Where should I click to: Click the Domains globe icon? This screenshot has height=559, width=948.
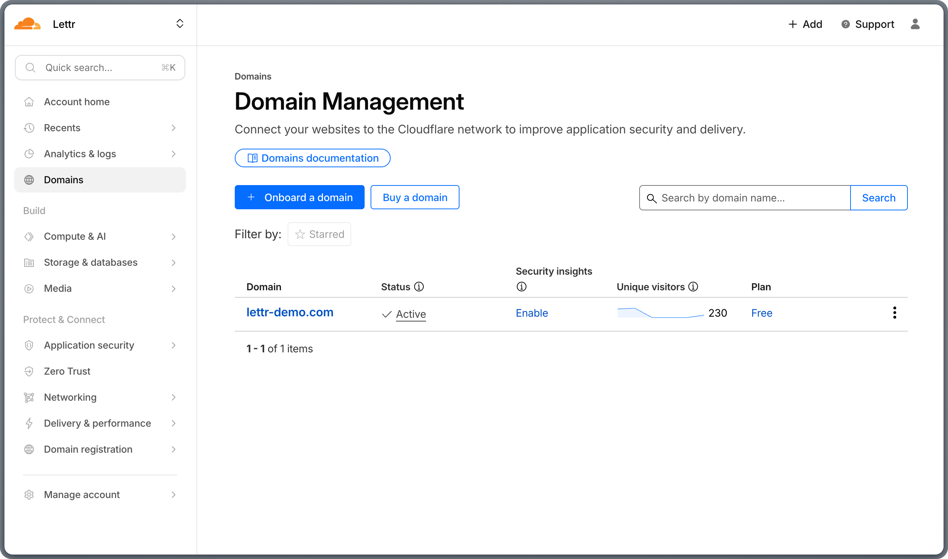[x=29, y=180]
